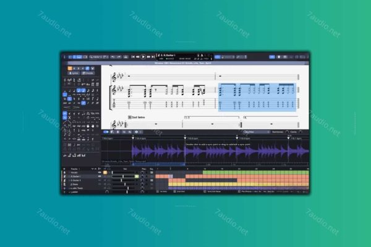Click the second sync point marker

click(185, 138)
